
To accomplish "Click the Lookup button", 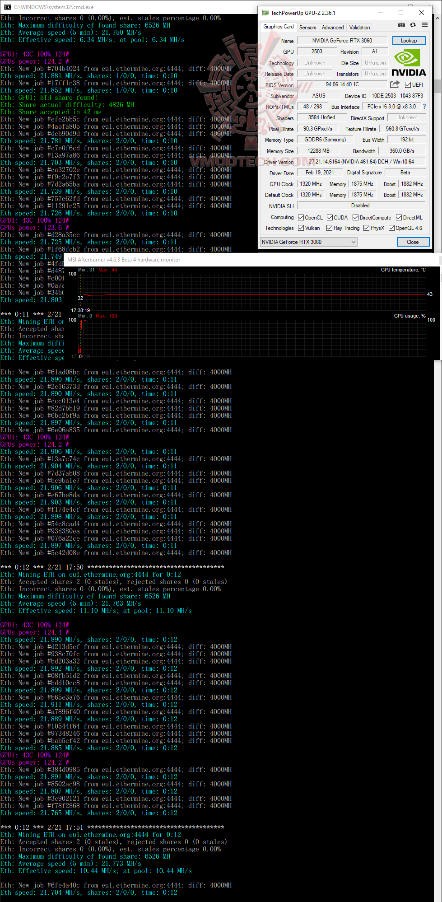I will click(x=409, y=41).
